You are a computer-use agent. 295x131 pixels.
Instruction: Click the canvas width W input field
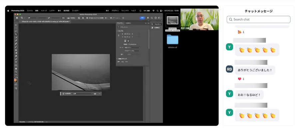click(x=127, y=34)
